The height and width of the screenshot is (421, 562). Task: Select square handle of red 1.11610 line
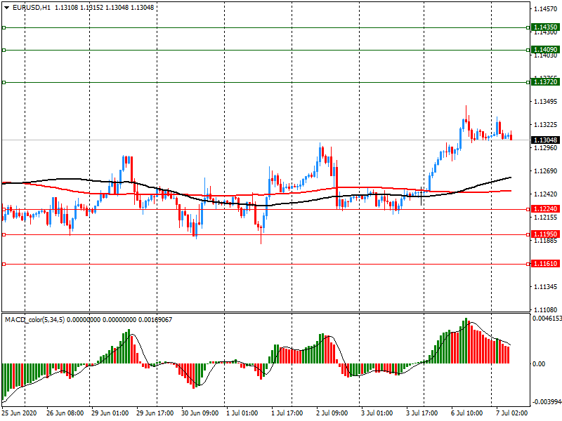4,264
